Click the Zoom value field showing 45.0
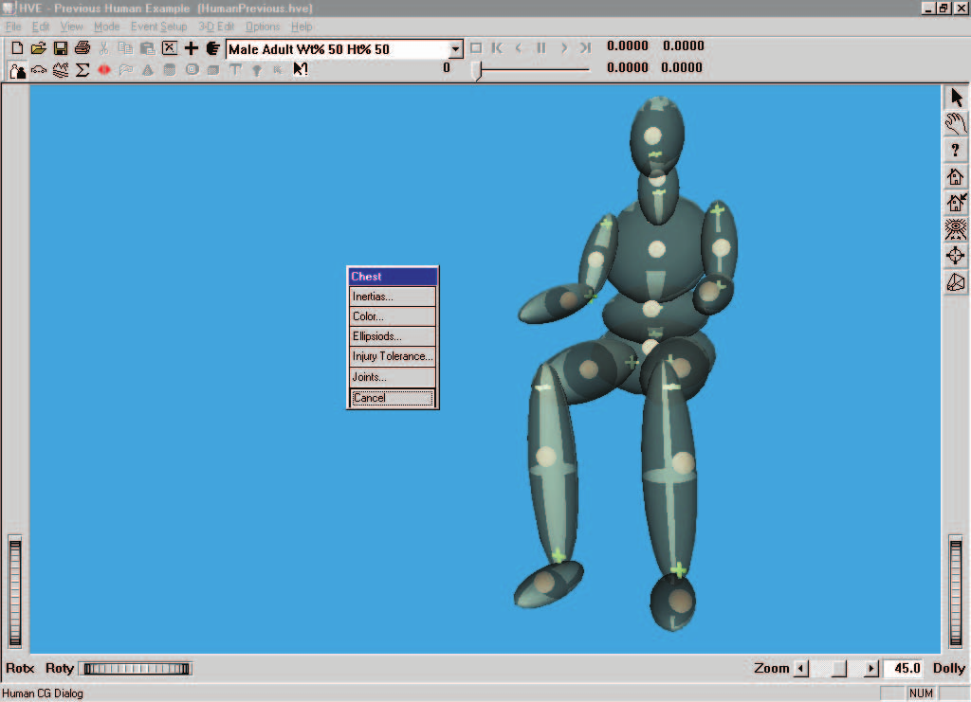 click(x=906, y=669)
